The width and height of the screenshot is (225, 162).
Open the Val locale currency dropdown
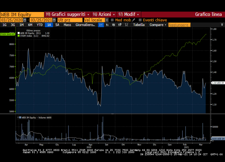coord(107,20)
